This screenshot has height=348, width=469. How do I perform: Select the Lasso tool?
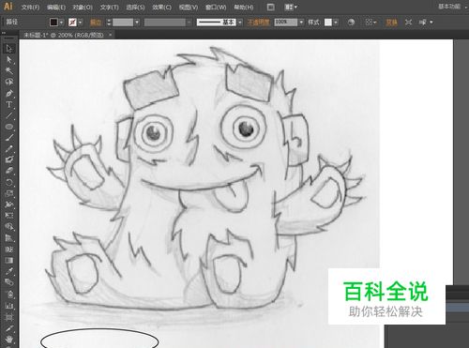tap(9, 82)
